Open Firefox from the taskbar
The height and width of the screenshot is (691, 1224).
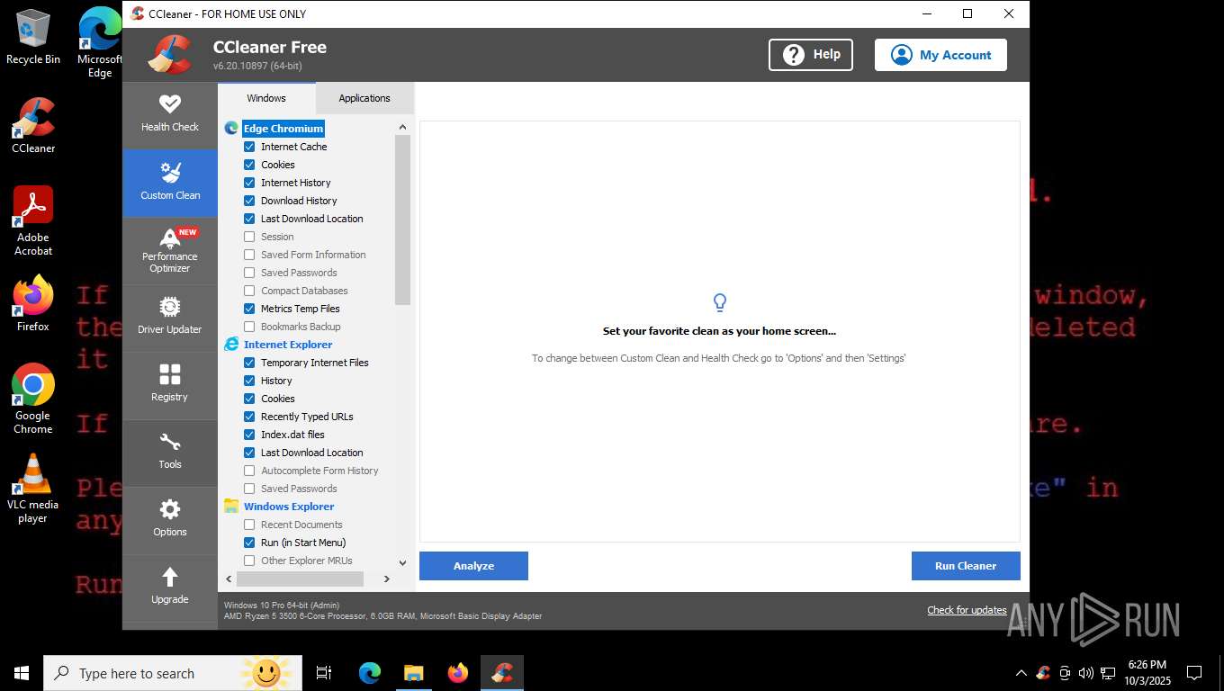pos(458,673)
